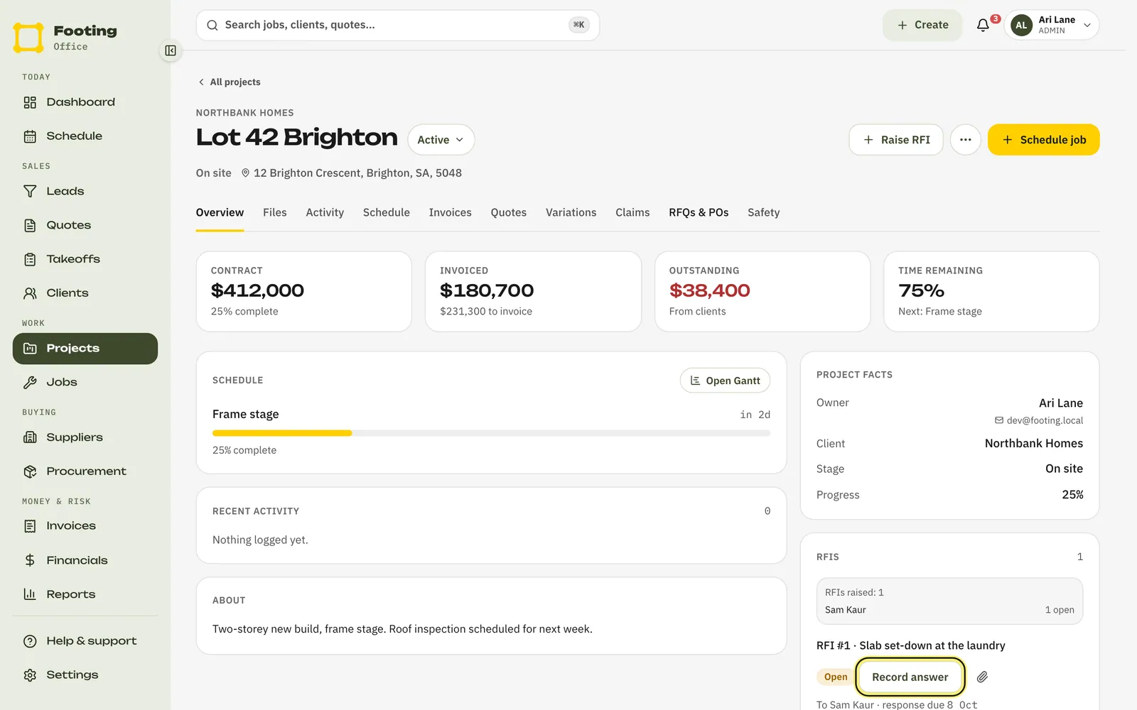Select the Outstanding $38,400 card

point(763,291)
